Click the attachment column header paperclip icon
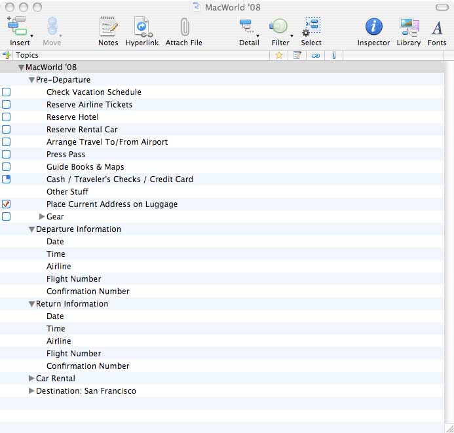This screenshot has height=433, width=454. 334,55
